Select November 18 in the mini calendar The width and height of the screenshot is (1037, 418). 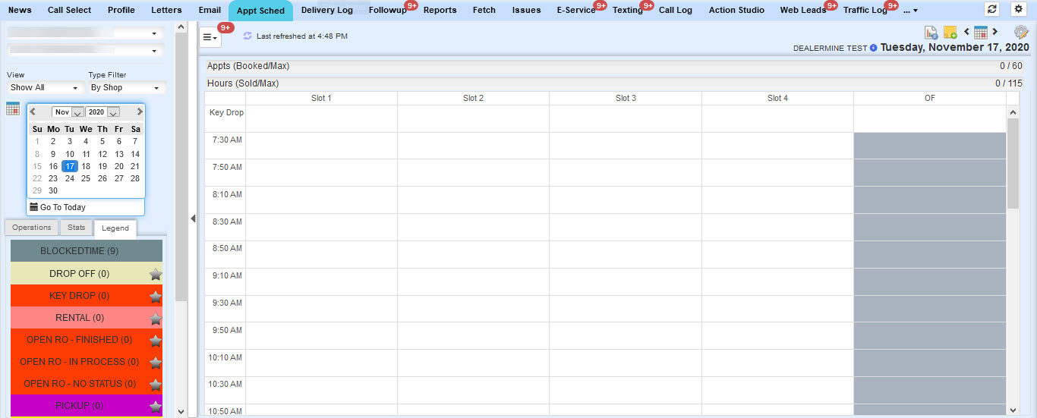pos(86,166)
